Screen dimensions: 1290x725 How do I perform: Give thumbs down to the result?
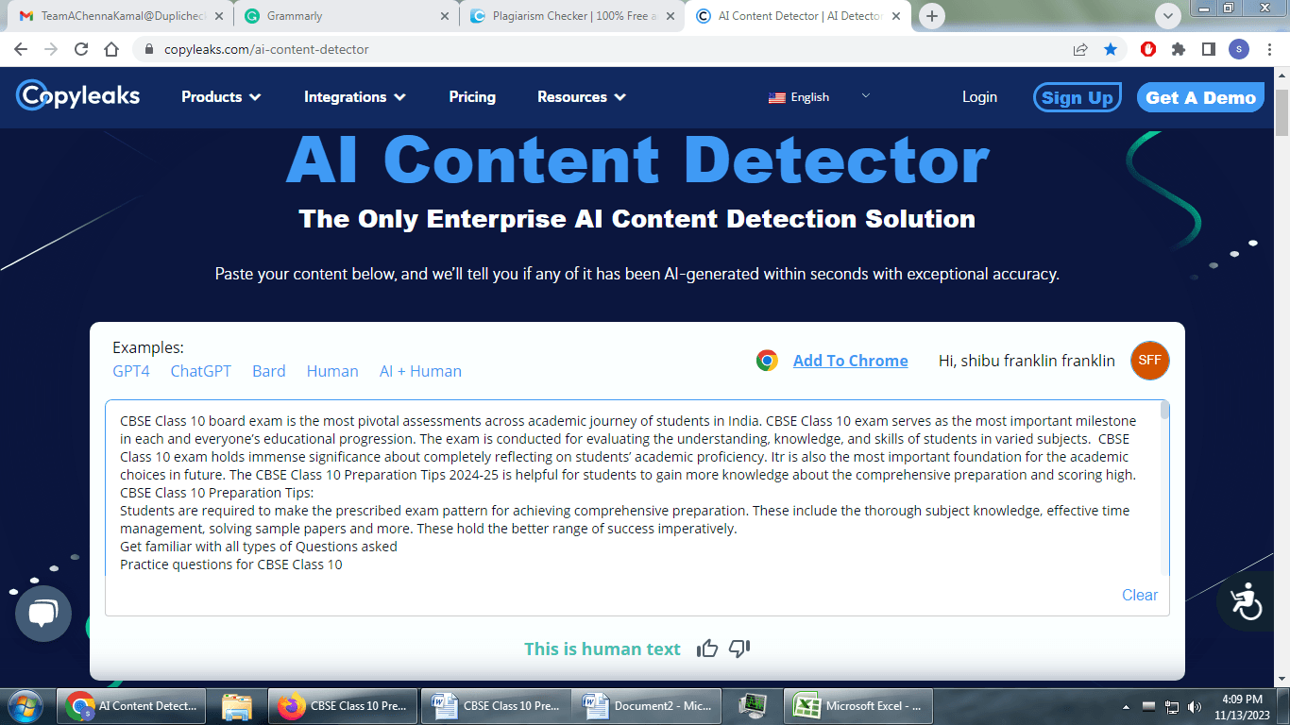[739, 649]
